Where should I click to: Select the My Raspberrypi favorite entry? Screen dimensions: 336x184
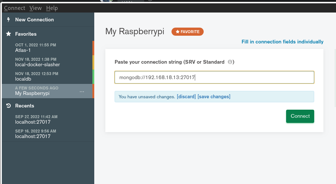point(47,91)
